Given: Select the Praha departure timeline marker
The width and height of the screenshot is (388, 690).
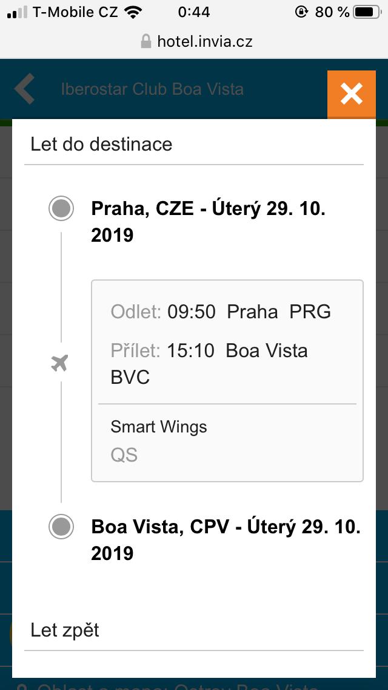Looking at the screenshot, I should pyautogui.click(x=61, y=209).
